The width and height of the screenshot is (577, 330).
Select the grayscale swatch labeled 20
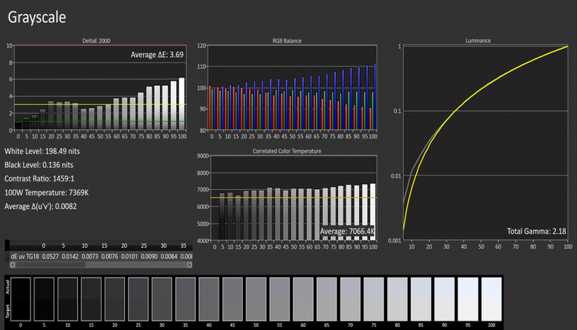(115, 299)
